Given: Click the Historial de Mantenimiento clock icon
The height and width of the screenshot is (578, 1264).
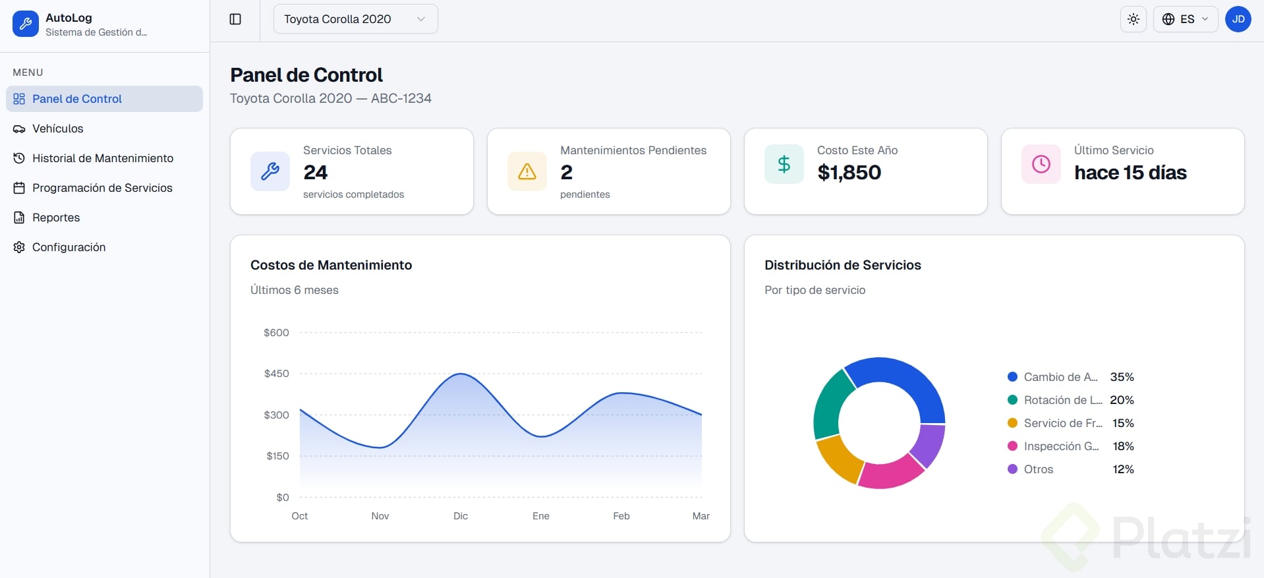Looking at the screenshot, I should (x=19, y=158).
